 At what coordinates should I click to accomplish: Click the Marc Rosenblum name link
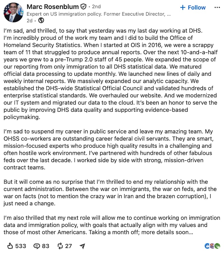[53, 7]
